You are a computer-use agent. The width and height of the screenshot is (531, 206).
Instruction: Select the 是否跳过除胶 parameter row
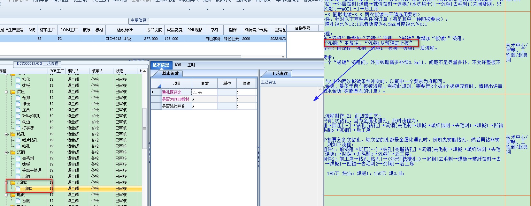pyautogui.click(x=204, y=106)
